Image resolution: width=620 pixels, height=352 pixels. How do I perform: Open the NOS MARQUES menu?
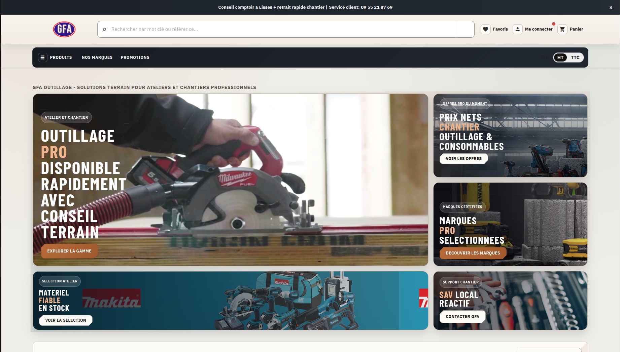coord(97,57)
